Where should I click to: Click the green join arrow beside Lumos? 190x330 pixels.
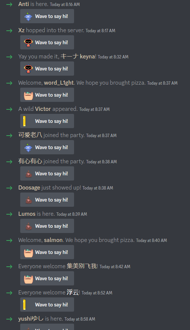[9, 214]
